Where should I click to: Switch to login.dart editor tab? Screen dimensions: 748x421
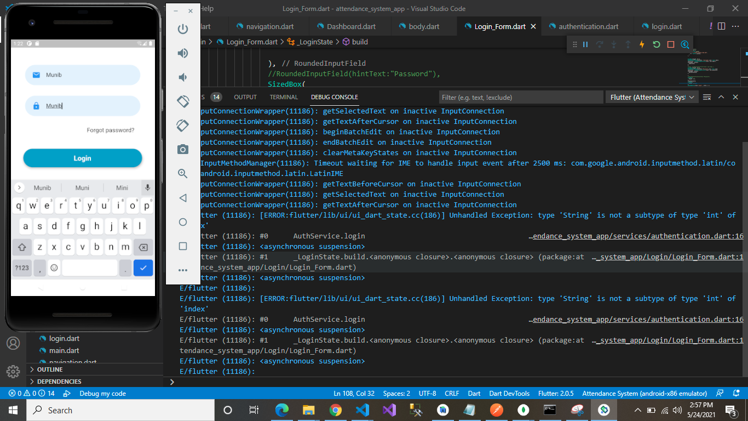click(666, 26)
